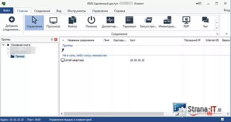Image resolution: width=231 pixels, height=122 pixels.
Task: Sort by Название соединения column
Action: (x=81, y=40)
